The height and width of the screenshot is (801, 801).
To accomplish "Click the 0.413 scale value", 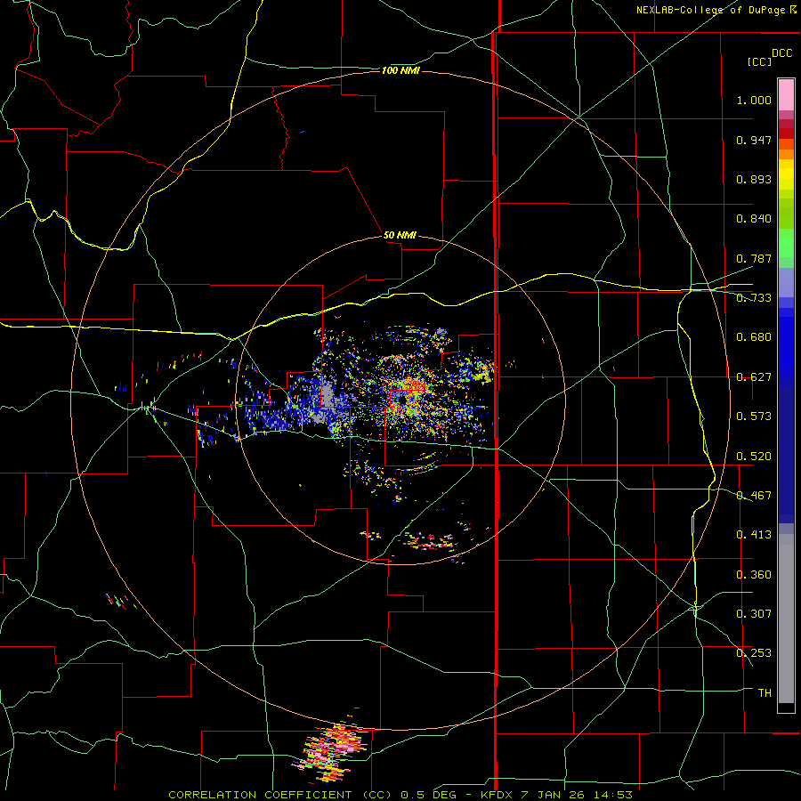I will [x=754, y=535].
